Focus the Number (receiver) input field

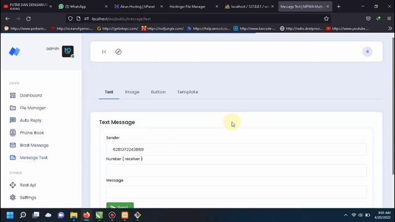236,170
